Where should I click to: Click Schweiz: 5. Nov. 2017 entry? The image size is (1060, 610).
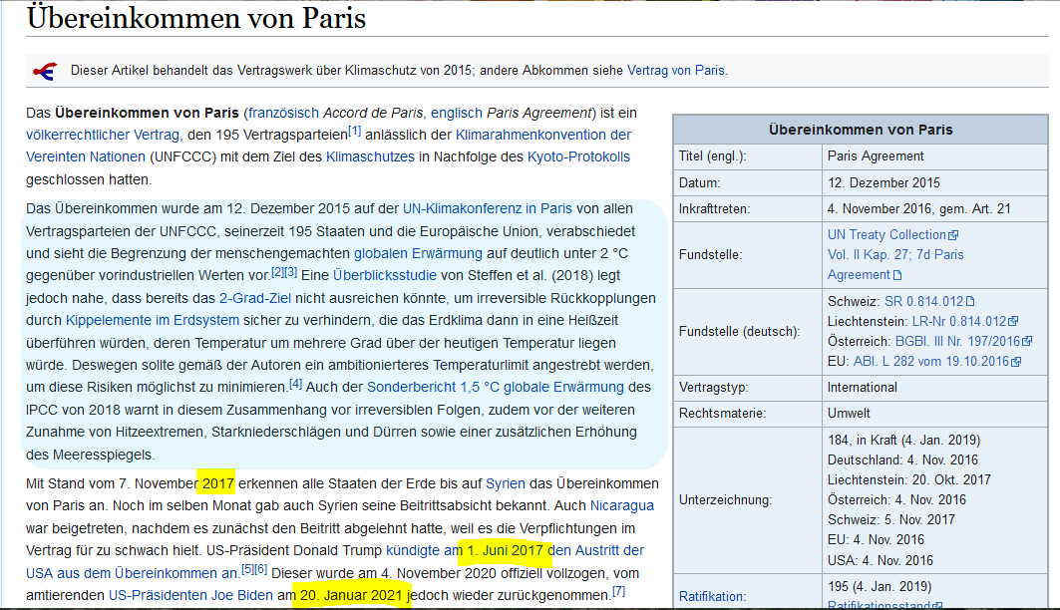(x=891, y=519)
